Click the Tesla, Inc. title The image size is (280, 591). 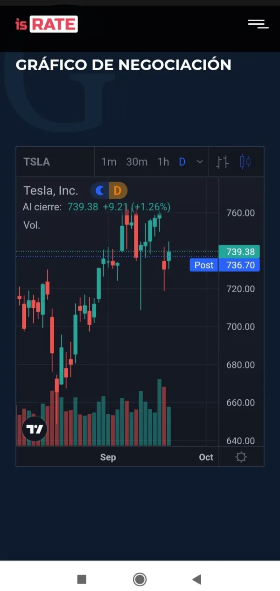(x=51, y=191)
